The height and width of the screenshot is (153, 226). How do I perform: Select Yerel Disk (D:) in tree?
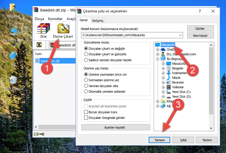pos(181,97)
